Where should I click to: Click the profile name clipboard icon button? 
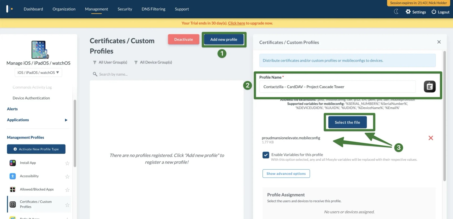pos(430,87)
